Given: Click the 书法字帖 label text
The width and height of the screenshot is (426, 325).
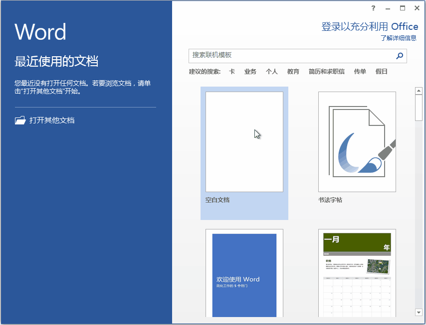Looking at the screenshot, I should tap(330, 200).
